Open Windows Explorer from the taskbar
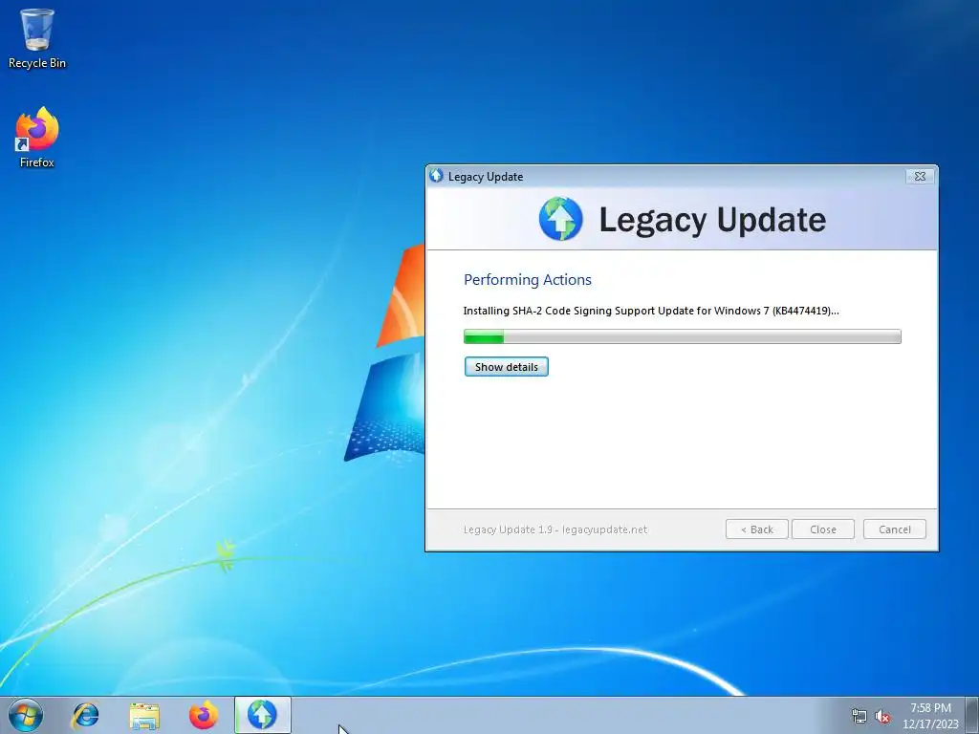 [x=144, y=715]
